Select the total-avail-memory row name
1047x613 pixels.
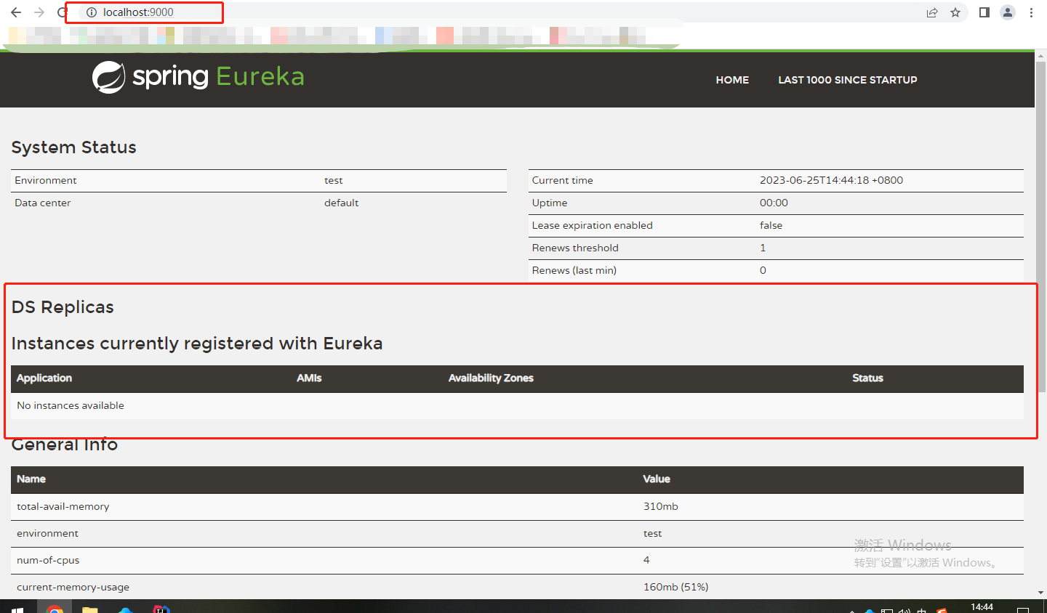click(x=63, y=507)
